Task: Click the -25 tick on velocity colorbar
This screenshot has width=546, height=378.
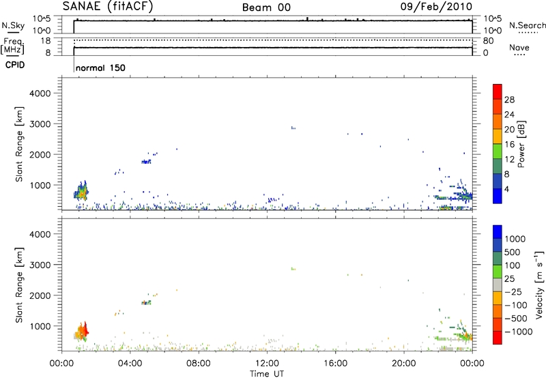Action: [513, 291]
